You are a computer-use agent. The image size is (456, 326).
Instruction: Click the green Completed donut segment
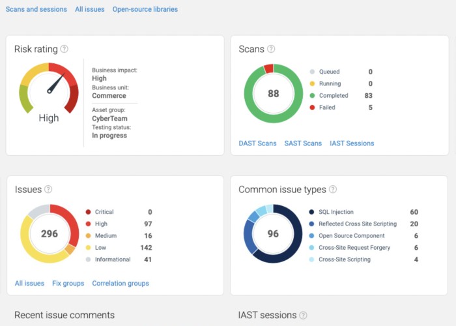pyautogui.click(x=274, y=118)
